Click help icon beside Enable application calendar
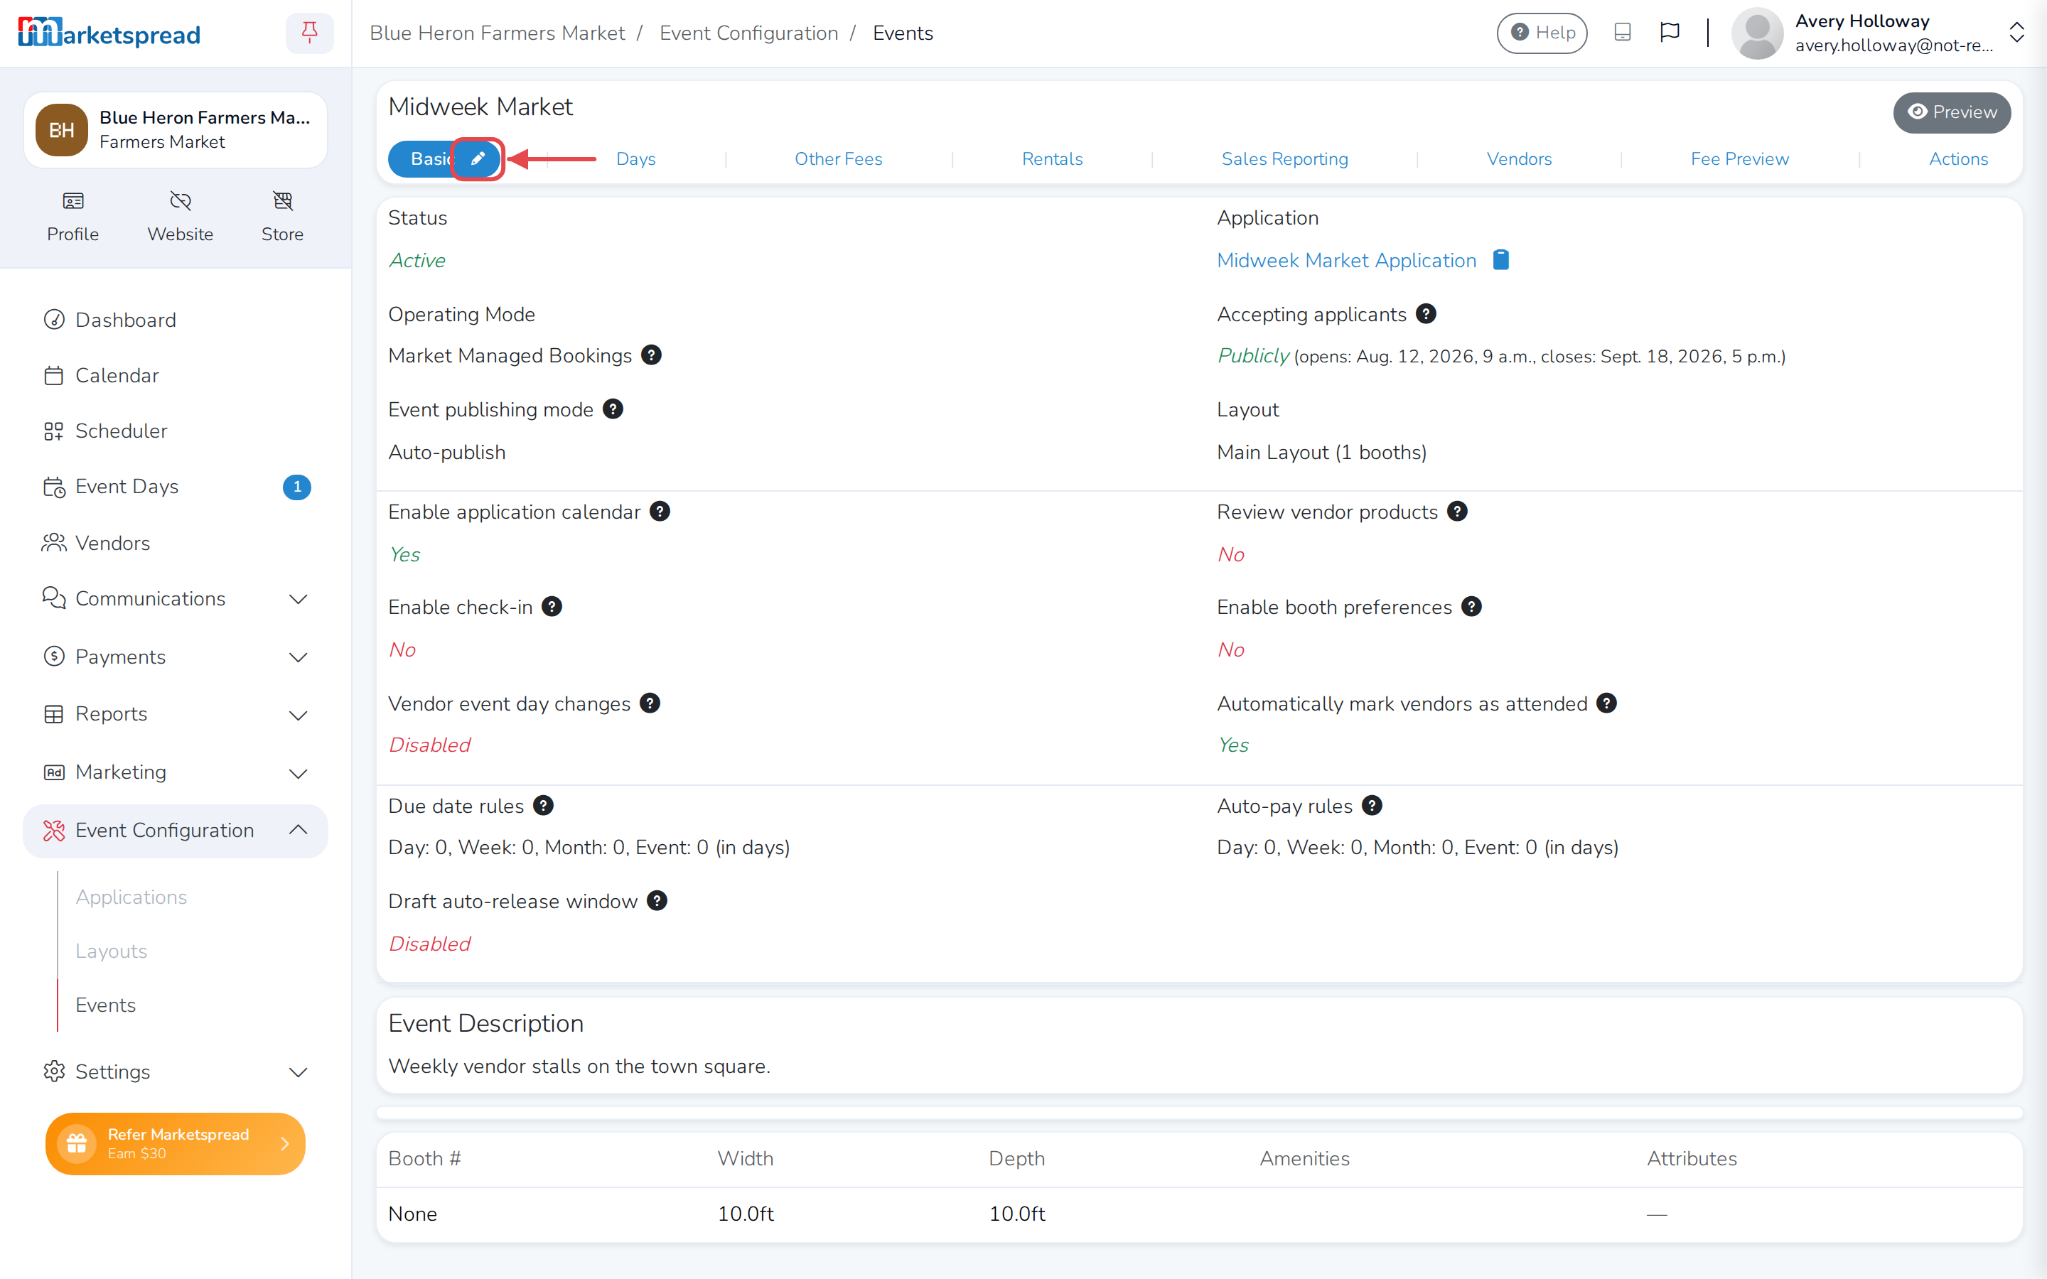This screenshot has height=1279, width=2047. [x=660, y=512]
